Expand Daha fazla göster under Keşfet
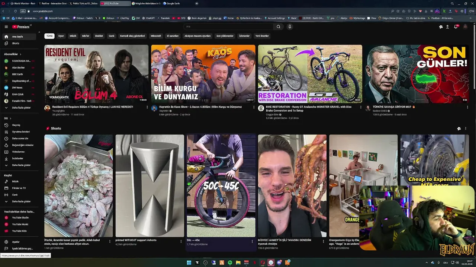This screenshot has height=267, width=476. click(x=20, y=201)
